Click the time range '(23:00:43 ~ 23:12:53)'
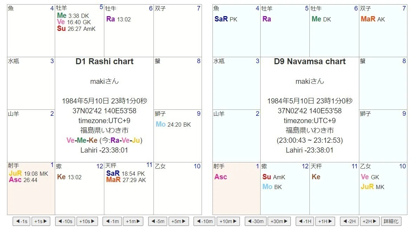Screen dimensions: 419x228 click(310, 140)
